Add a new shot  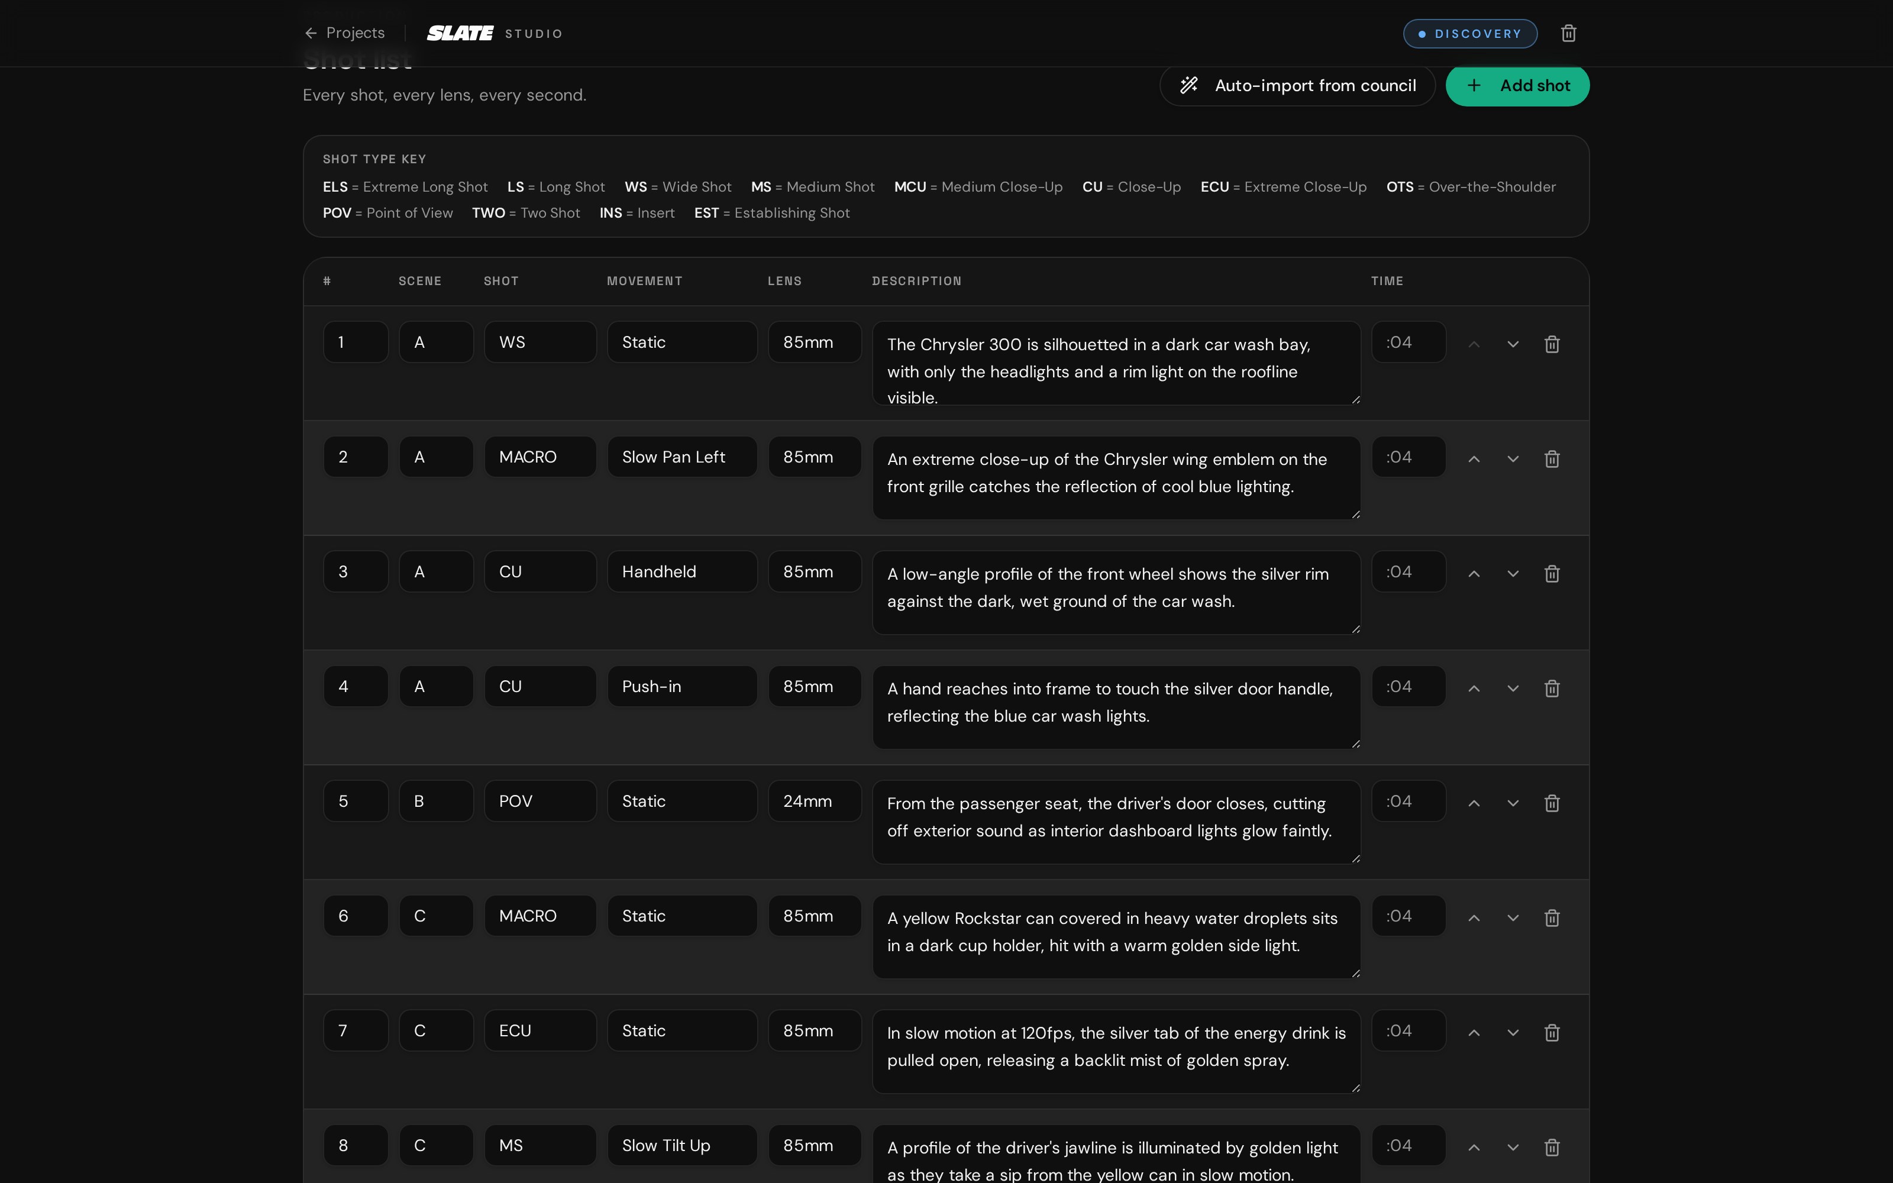click(1517, 85)
